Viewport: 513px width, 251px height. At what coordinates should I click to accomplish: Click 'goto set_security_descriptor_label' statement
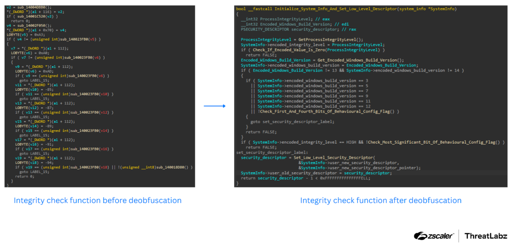pyautogui.click(x=292, y=121)
